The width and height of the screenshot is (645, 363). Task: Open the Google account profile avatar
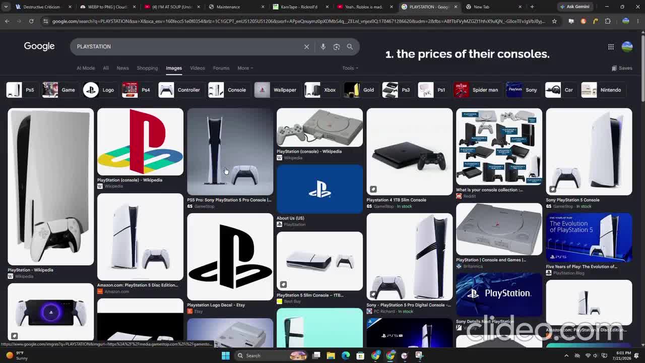click(x=627, y=46)
